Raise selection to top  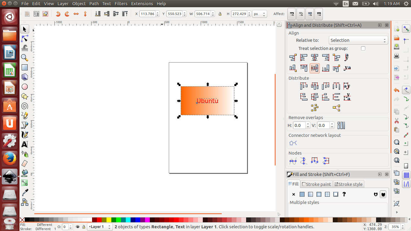click(125, 14)
